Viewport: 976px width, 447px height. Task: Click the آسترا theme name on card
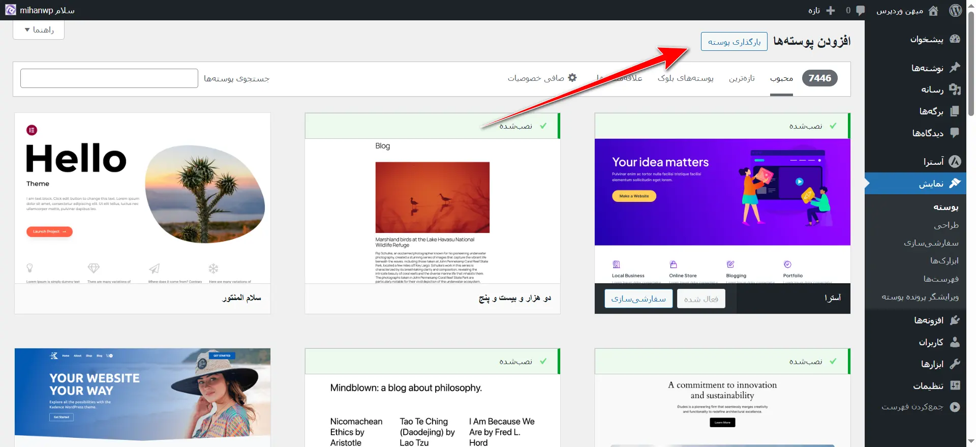(833, 298)
